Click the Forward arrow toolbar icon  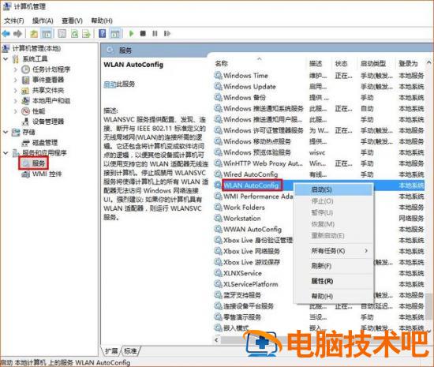tap(17, 34)
